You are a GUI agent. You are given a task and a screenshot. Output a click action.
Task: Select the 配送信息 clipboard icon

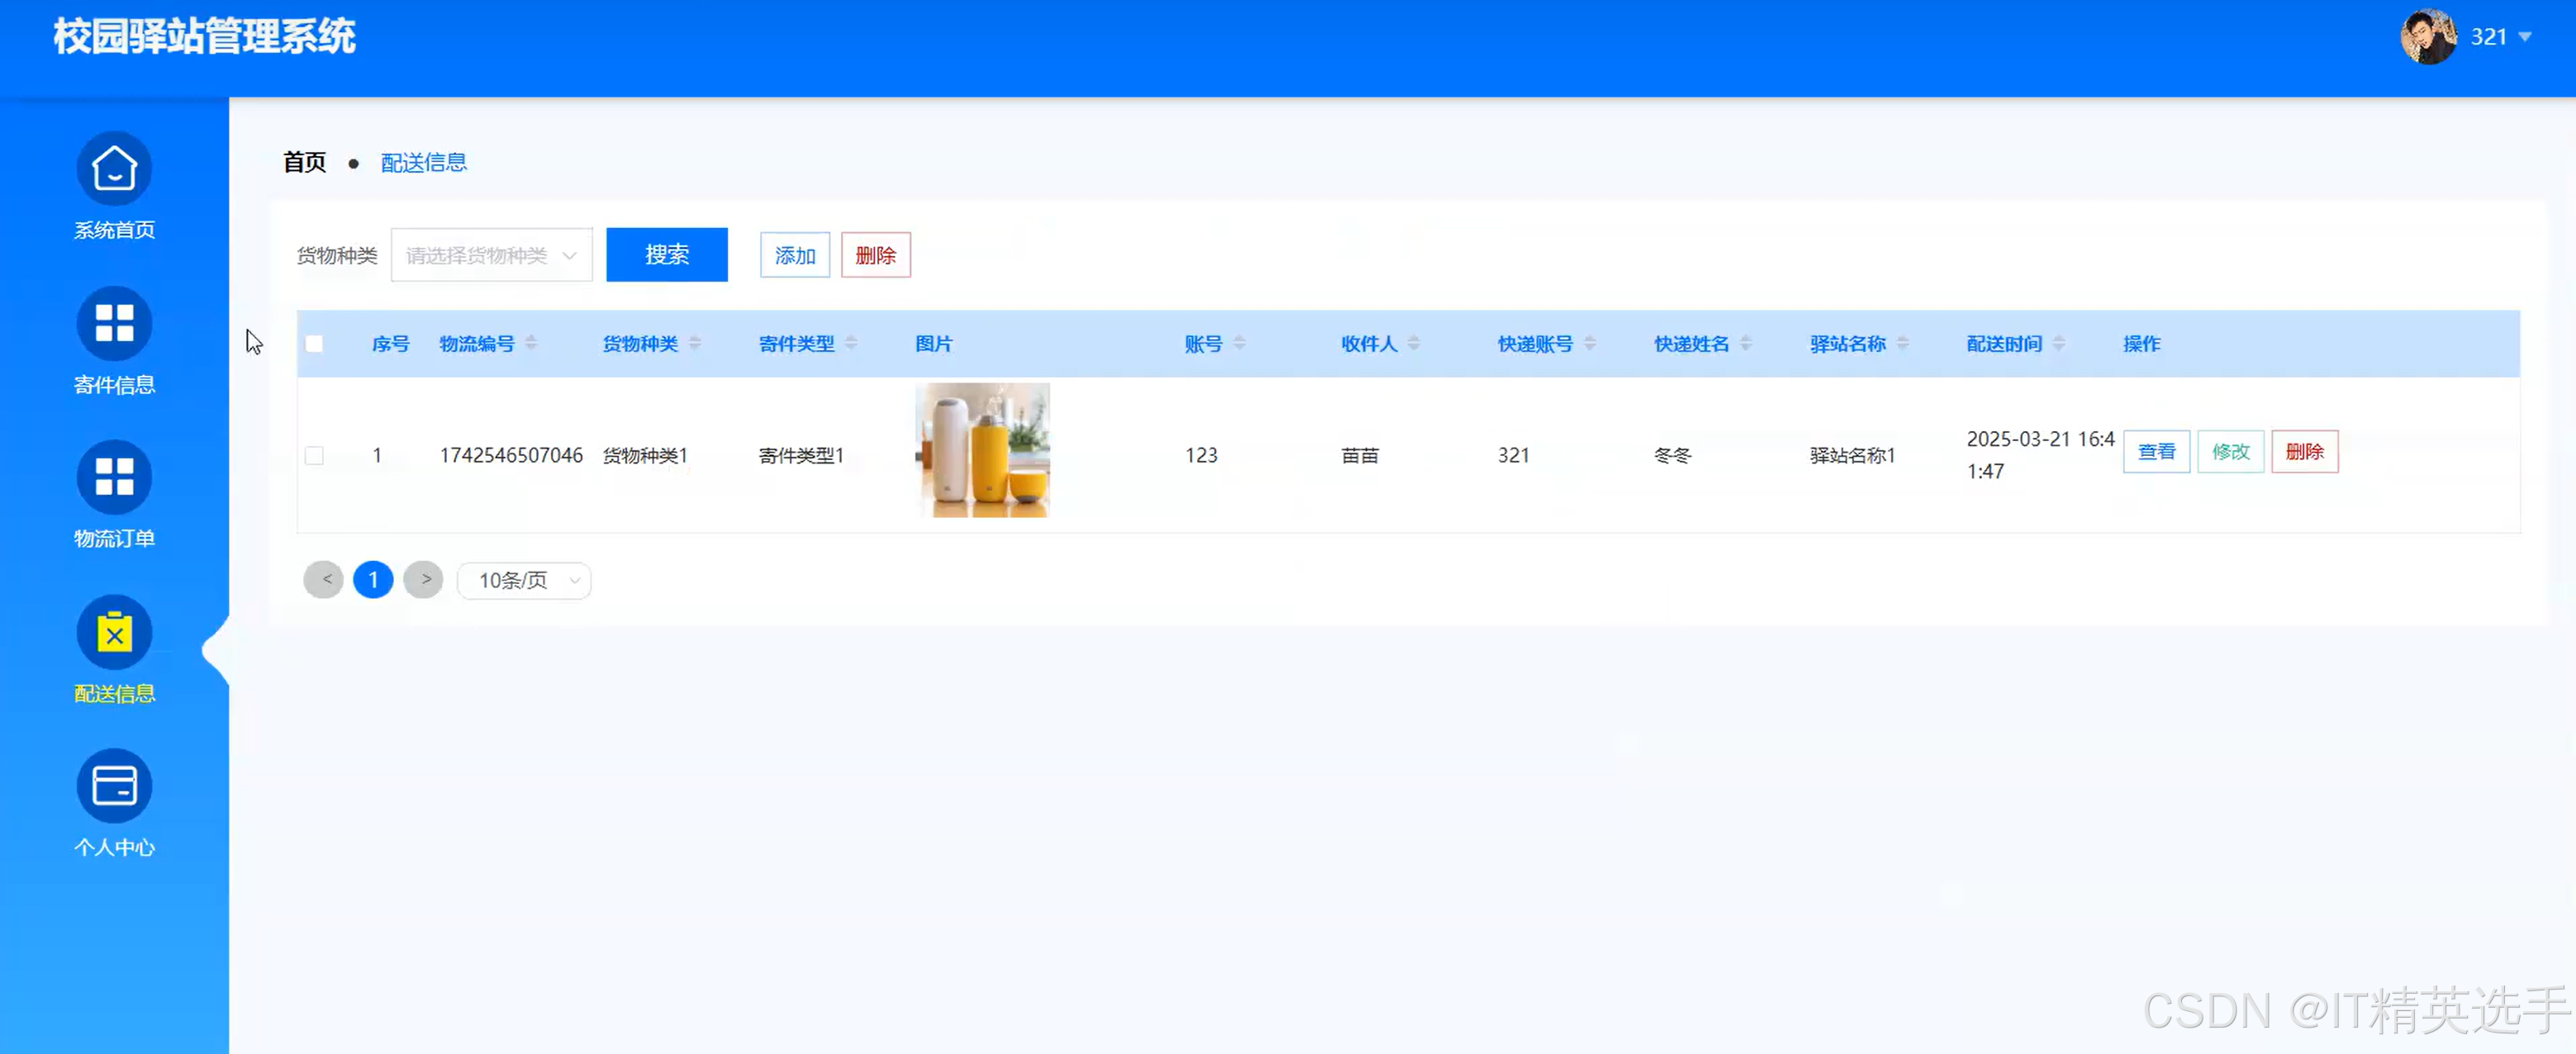[114, 632]
